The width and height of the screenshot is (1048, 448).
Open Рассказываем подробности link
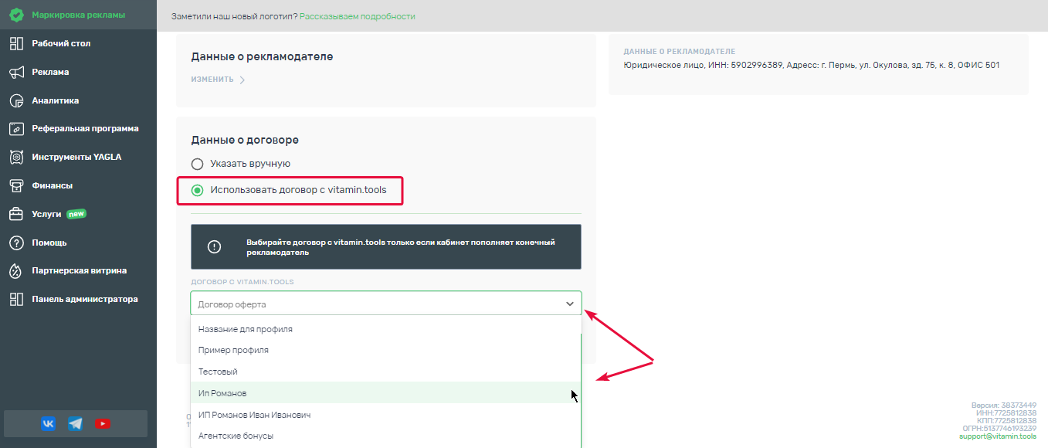(x=358, y=16)
